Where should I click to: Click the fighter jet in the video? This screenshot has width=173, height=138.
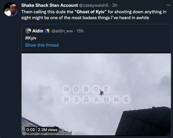pos(102,93)
